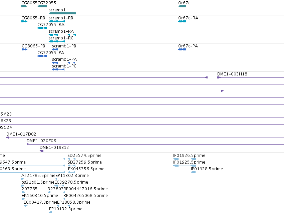
Task: Open the bs31g01.5prime EST
Action: [23, 186]
